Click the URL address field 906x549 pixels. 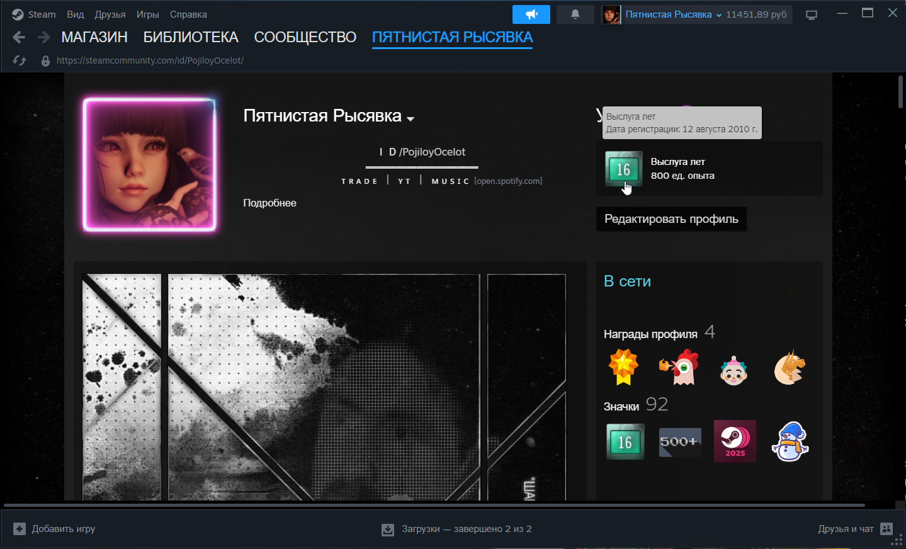pyautogui.click(x=150, y=60)
